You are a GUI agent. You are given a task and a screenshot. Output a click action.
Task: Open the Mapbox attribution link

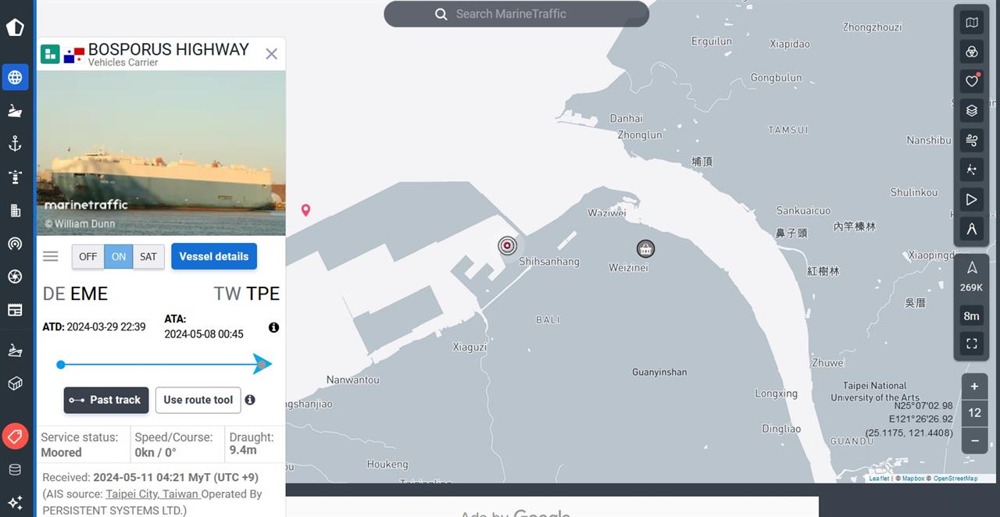point(913,479)
